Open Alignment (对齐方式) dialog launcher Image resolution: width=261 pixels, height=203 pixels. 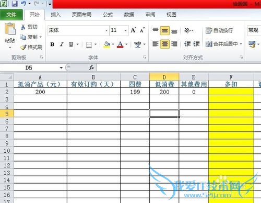(x=241, y=57)
